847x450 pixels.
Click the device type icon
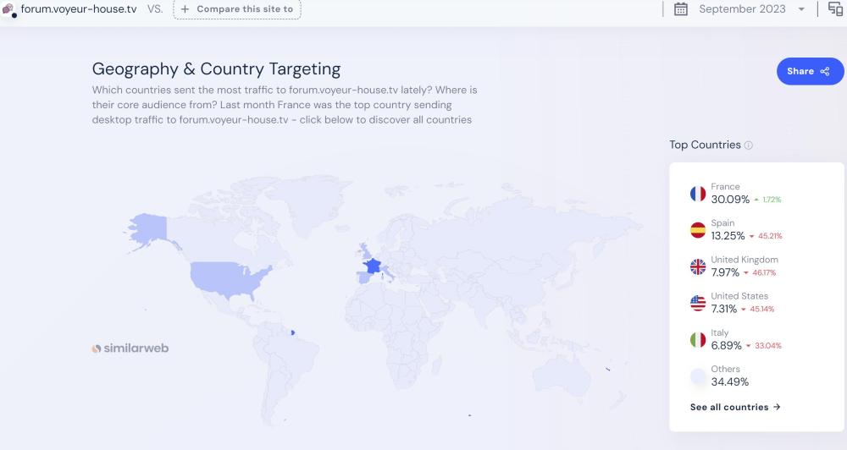[x=835, y=9]
